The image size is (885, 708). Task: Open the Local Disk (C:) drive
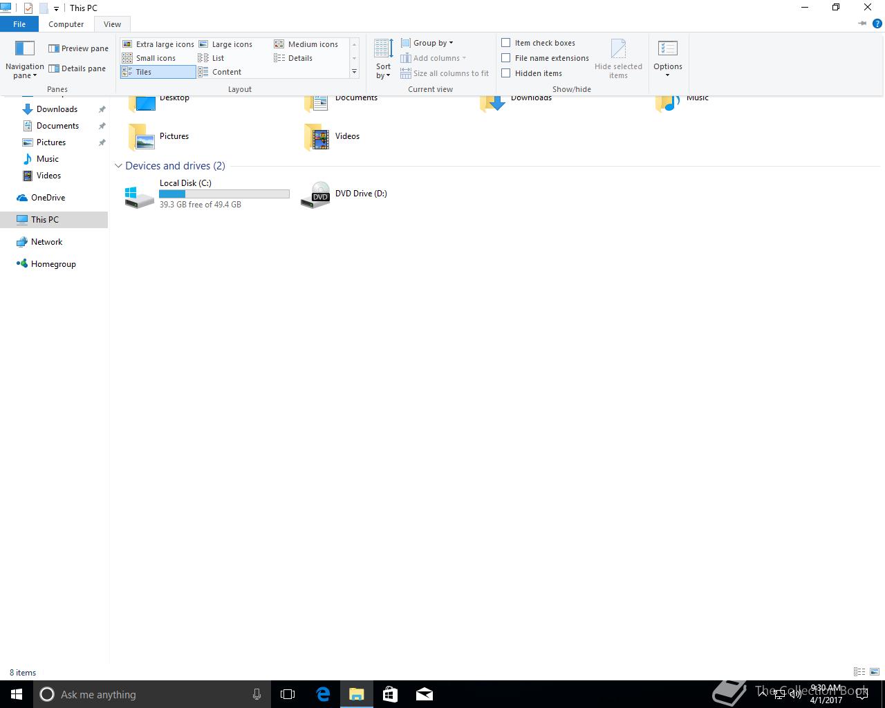click(206, 194)
